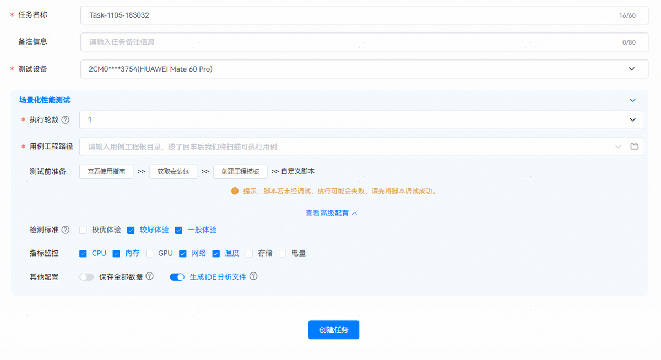This screenshot has height=360, width=661.
Task: Click the 创建任务 button
Action: point(333,330)
